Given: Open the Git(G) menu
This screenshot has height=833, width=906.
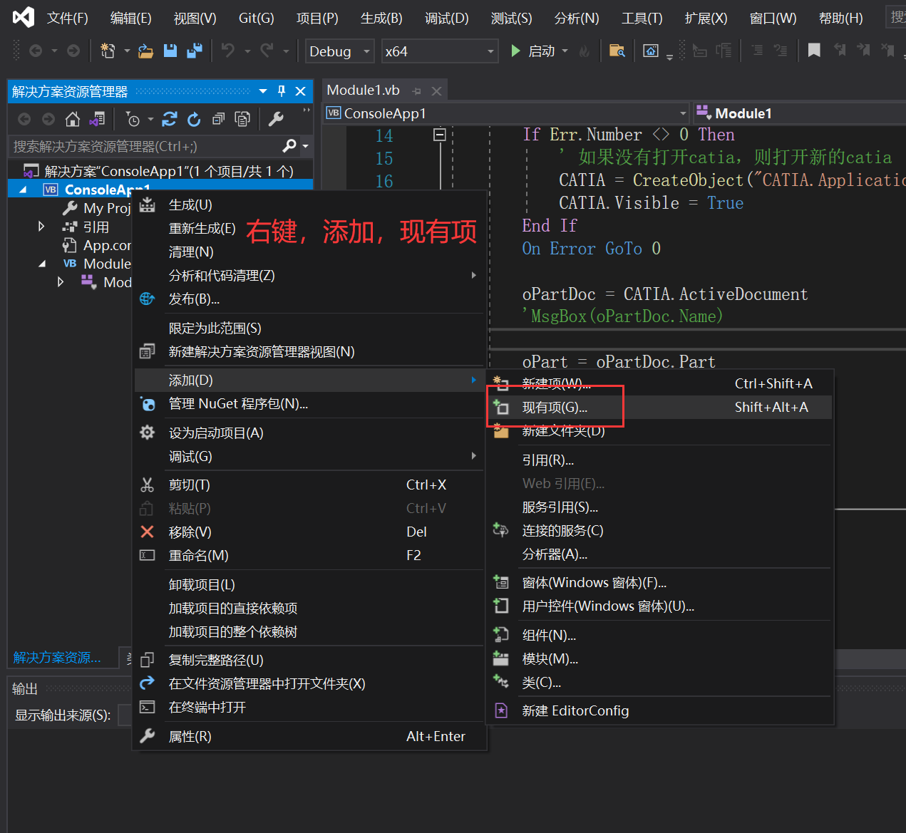Looking at the screenshot, I should (256, 18).
